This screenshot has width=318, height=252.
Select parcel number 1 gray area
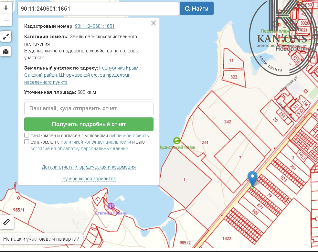(x=184, y=180)
